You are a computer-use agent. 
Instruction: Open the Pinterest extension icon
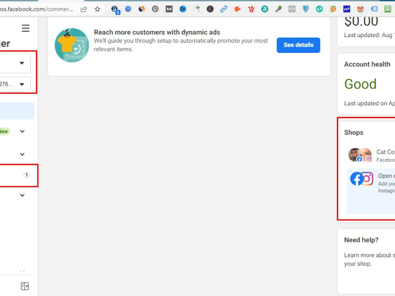[x=155, y=9]
